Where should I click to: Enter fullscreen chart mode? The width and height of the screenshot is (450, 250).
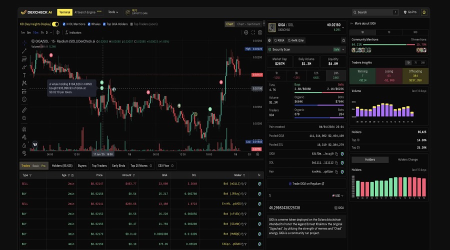pyautogui.click(x=253, y=32)
